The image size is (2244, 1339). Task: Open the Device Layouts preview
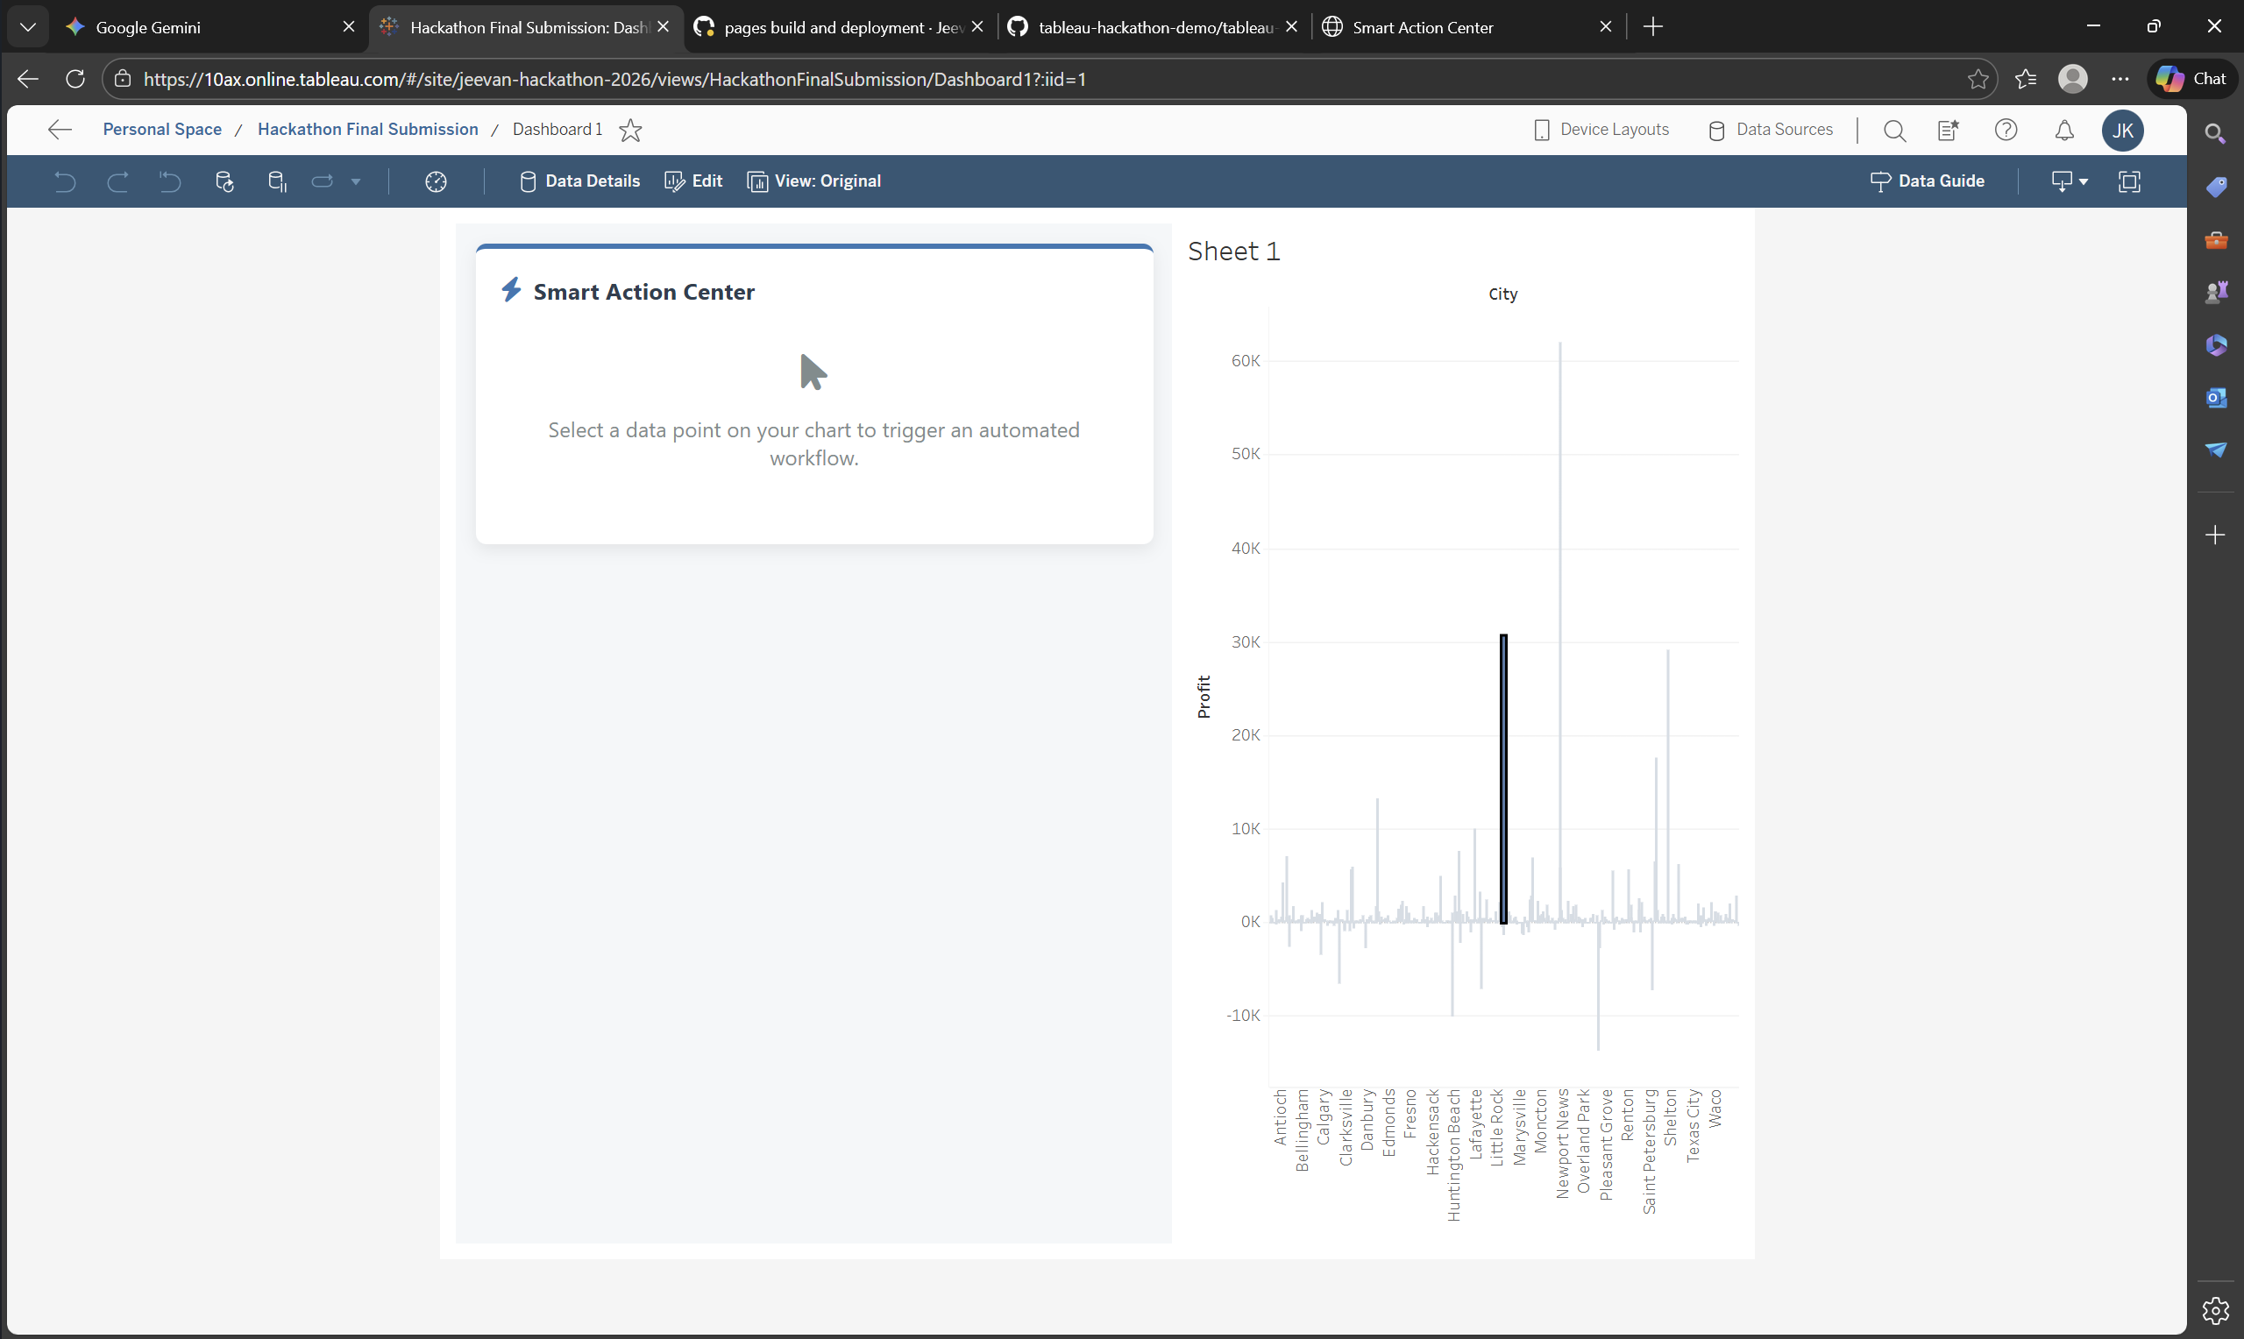click(x=1601, y=129)
